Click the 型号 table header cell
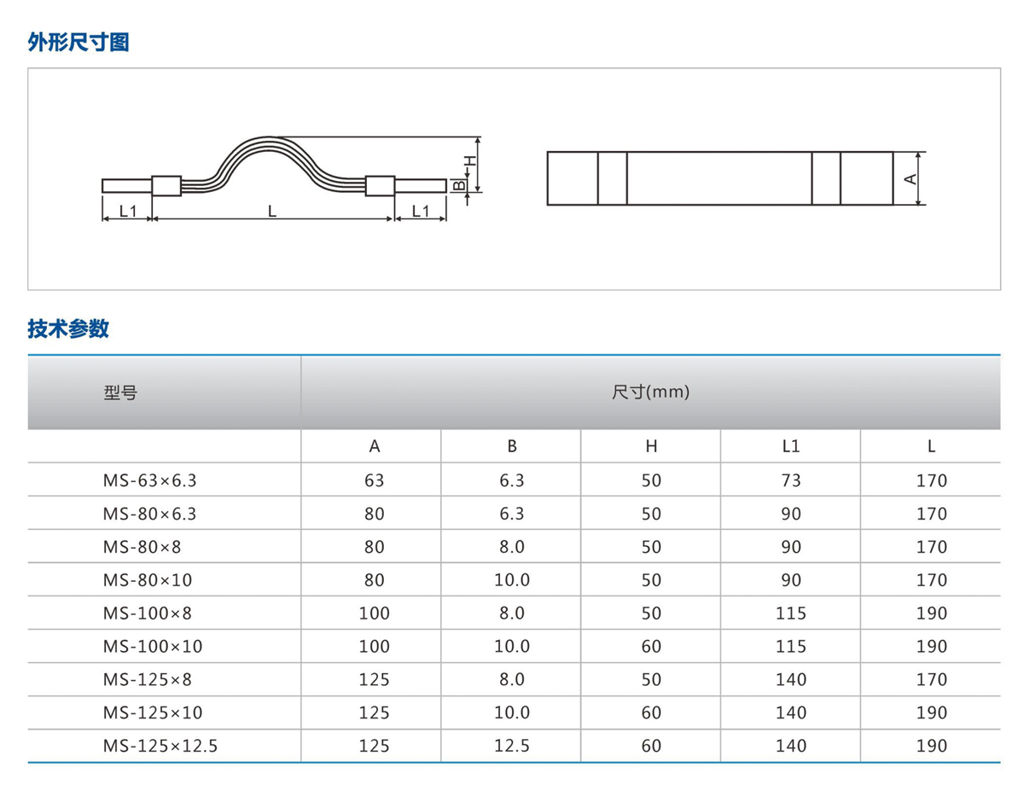Screen dimensions: 1024x785 [x=120, y=393]
